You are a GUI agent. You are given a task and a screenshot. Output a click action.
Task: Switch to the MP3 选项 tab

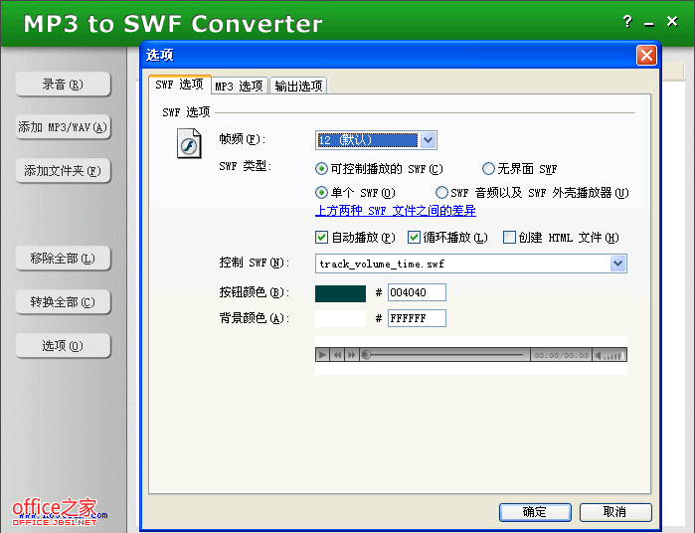(x=240, y=87)
